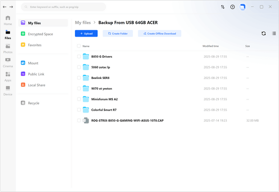Check the box for the ROG-STRIX CAP file

pyautogui.click(x=79, y=120)
